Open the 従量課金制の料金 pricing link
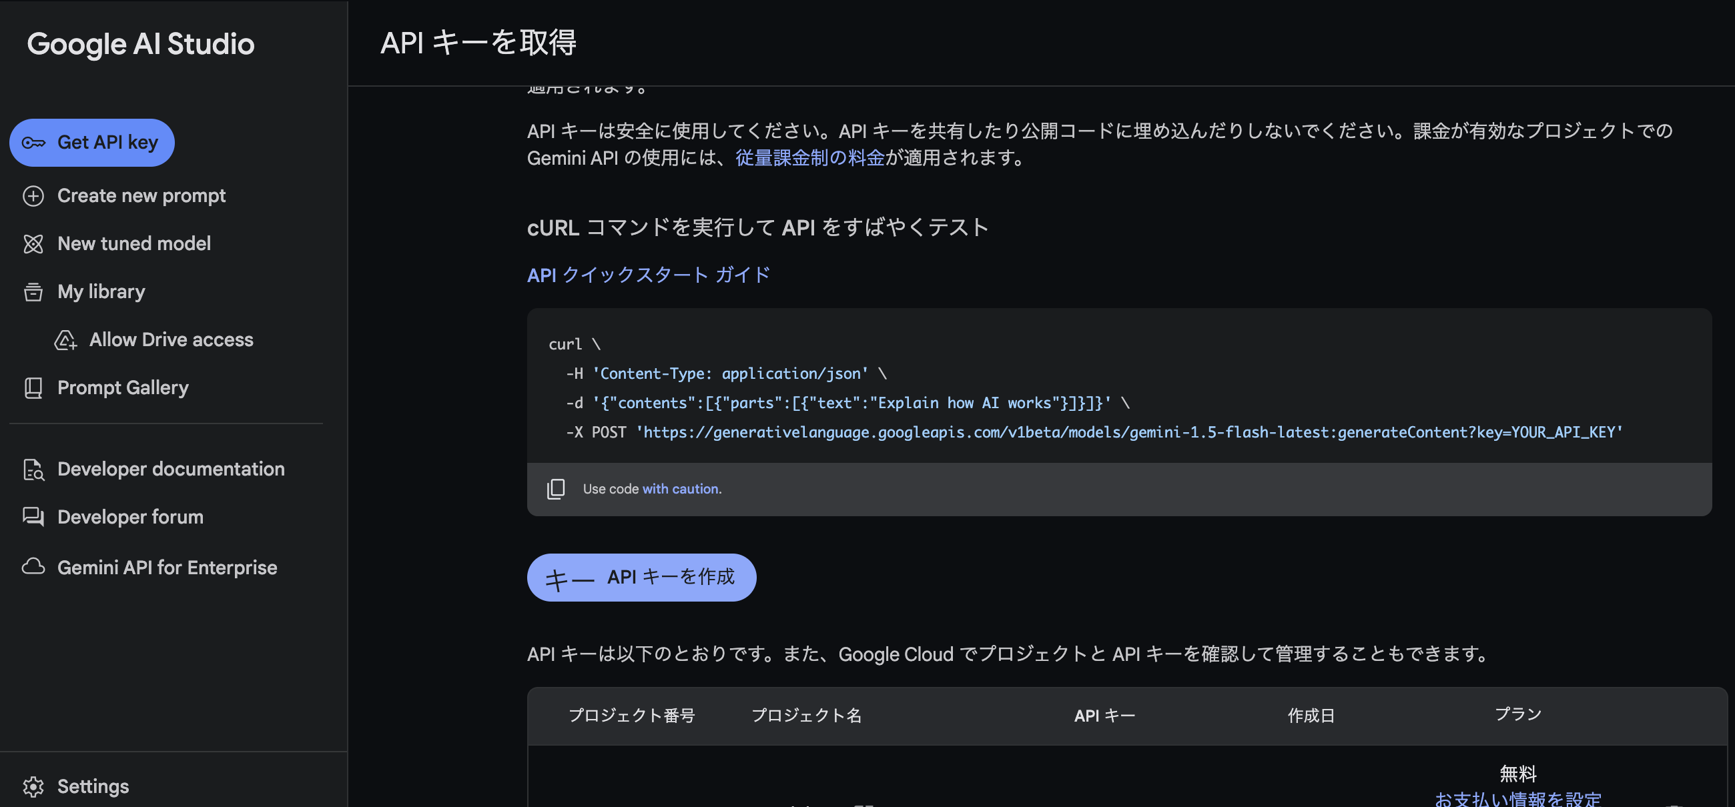Image resolution: width=1735 pixels, height=807 pixels. click(x=809, y=158)
